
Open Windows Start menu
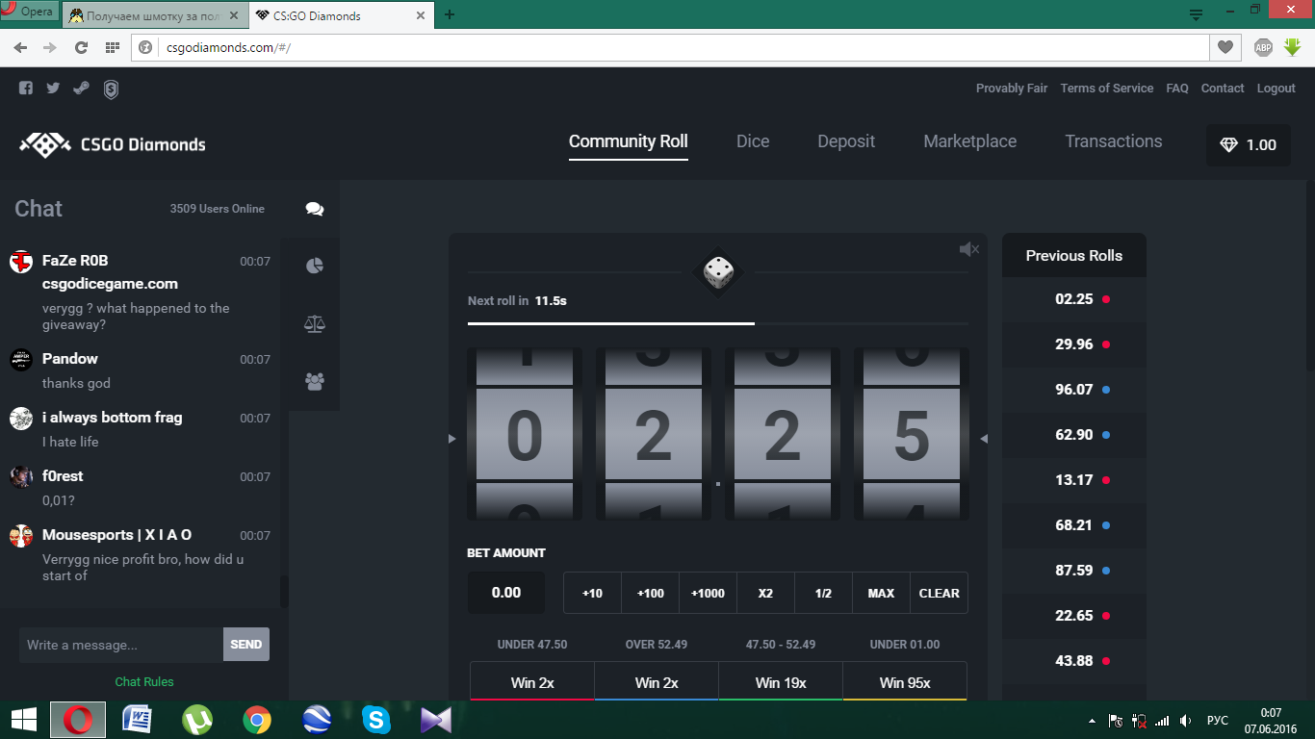coord(24,719)
